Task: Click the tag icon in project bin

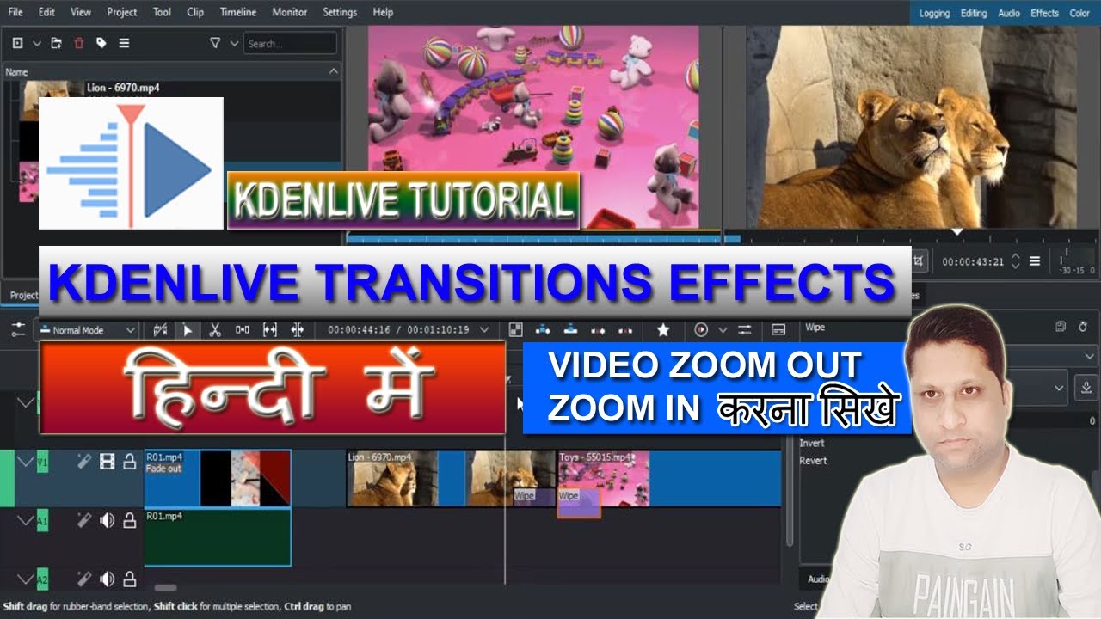Action: pyautogui.click(x=101, y=43)
